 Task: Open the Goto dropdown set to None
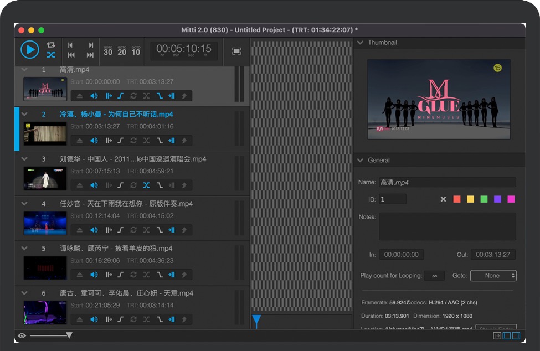click(x=493, y=276)
